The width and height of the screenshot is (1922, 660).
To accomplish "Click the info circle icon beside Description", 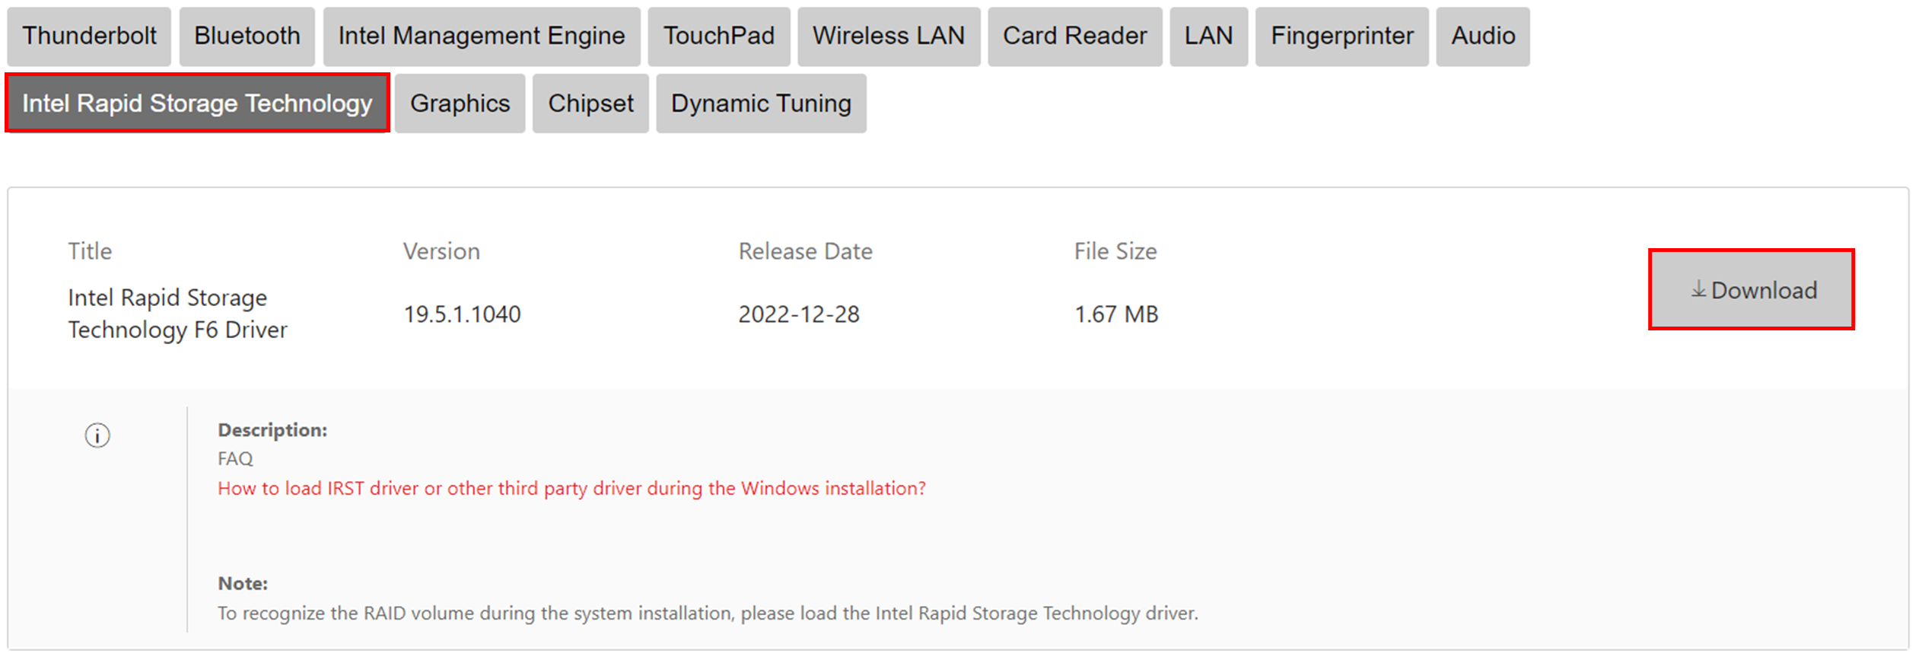I will pyautogui.click(x=97, y=435).
